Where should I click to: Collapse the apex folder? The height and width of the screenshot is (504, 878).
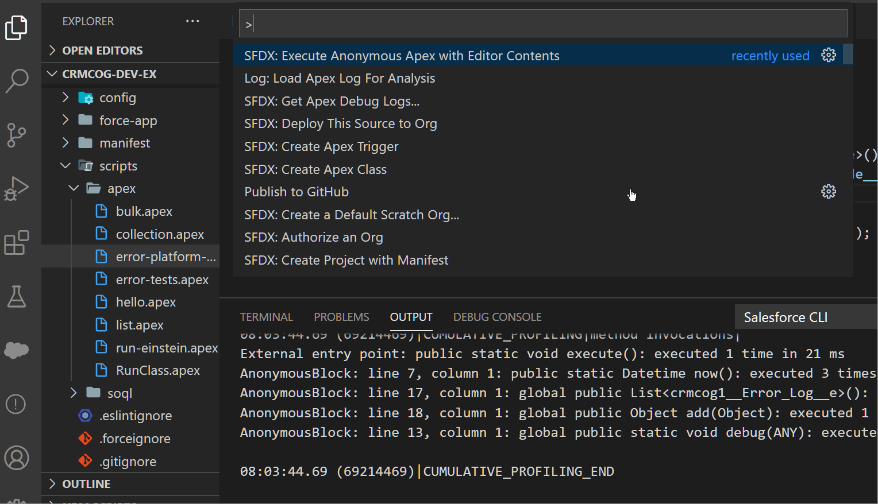tap(74, 188)
